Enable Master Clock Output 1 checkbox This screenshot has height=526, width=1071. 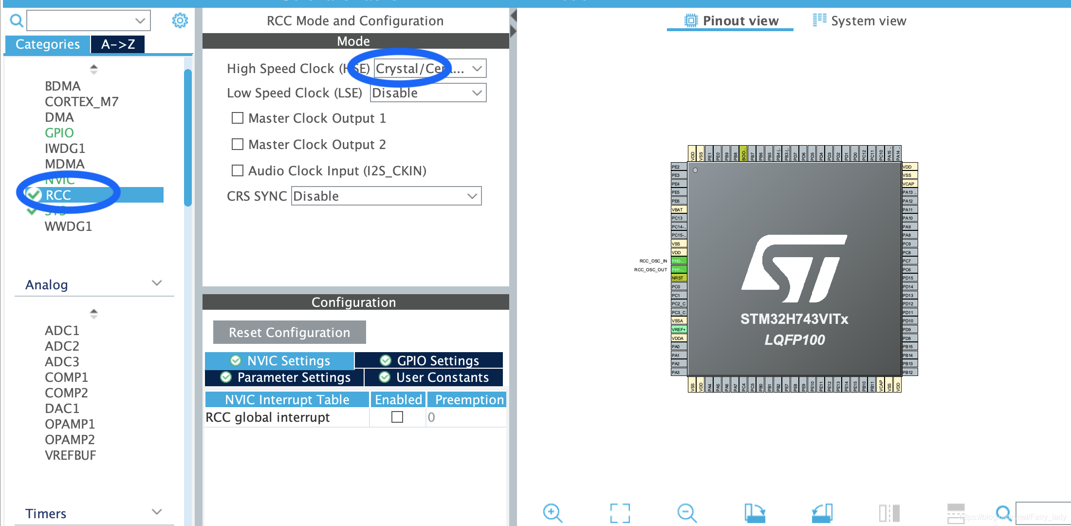(x=238, y=118)
